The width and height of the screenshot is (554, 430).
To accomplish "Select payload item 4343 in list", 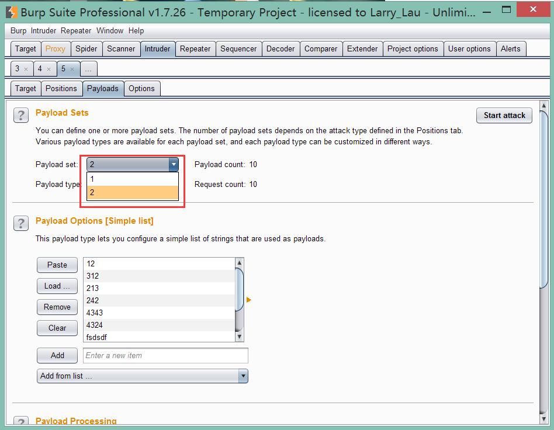I will (160, 313).
